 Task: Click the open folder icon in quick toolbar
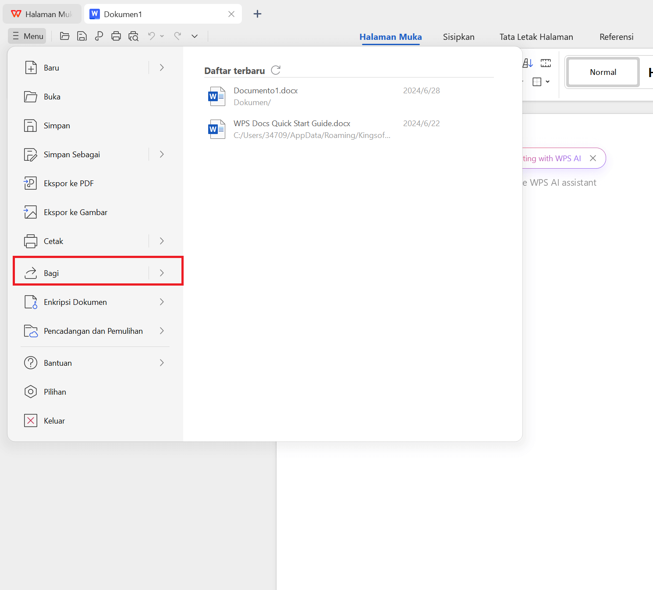64,36
